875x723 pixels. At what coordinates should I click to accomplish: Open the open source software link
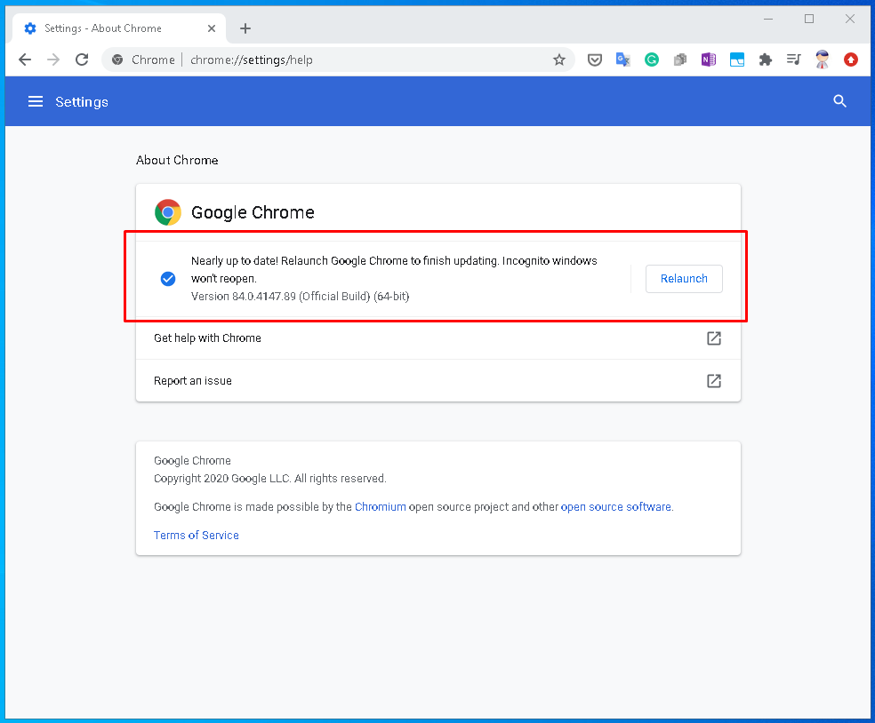coord(615,506)
